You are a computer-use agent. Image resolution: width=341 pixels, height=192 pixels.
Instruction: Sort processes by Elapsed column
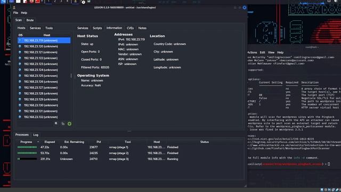[x=50, y=142]
